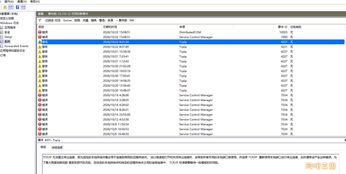
Task: Click error icon of 2026/10/19 4:28:06 event
Action: pyautogui.click(x=40, y=95)
